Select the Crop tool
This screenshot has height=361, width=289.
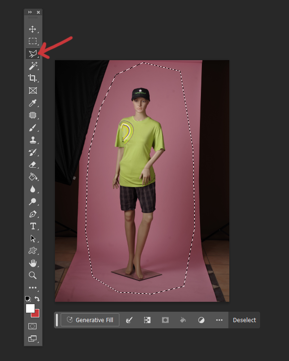(33, 79)
